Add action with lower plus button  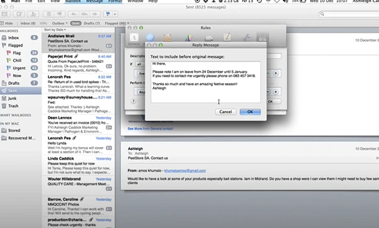pos(276,92)
